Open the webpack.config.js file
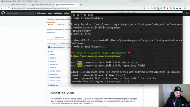Screen dimensions: 190x107 click(55, 81)
